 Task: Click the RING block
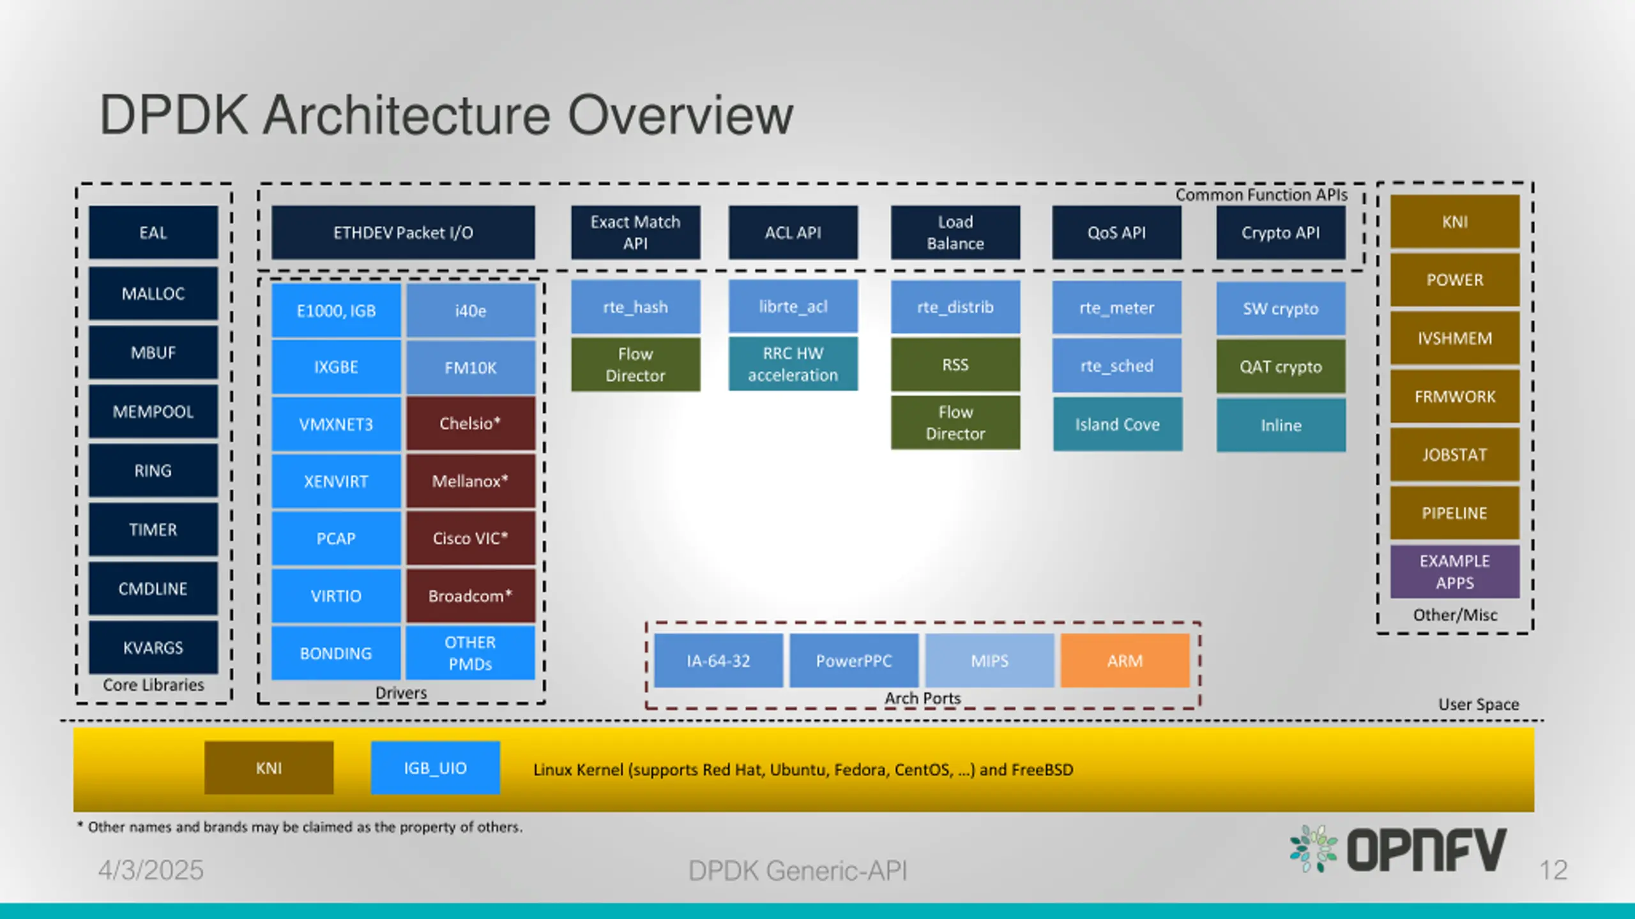tap(153, 470)
